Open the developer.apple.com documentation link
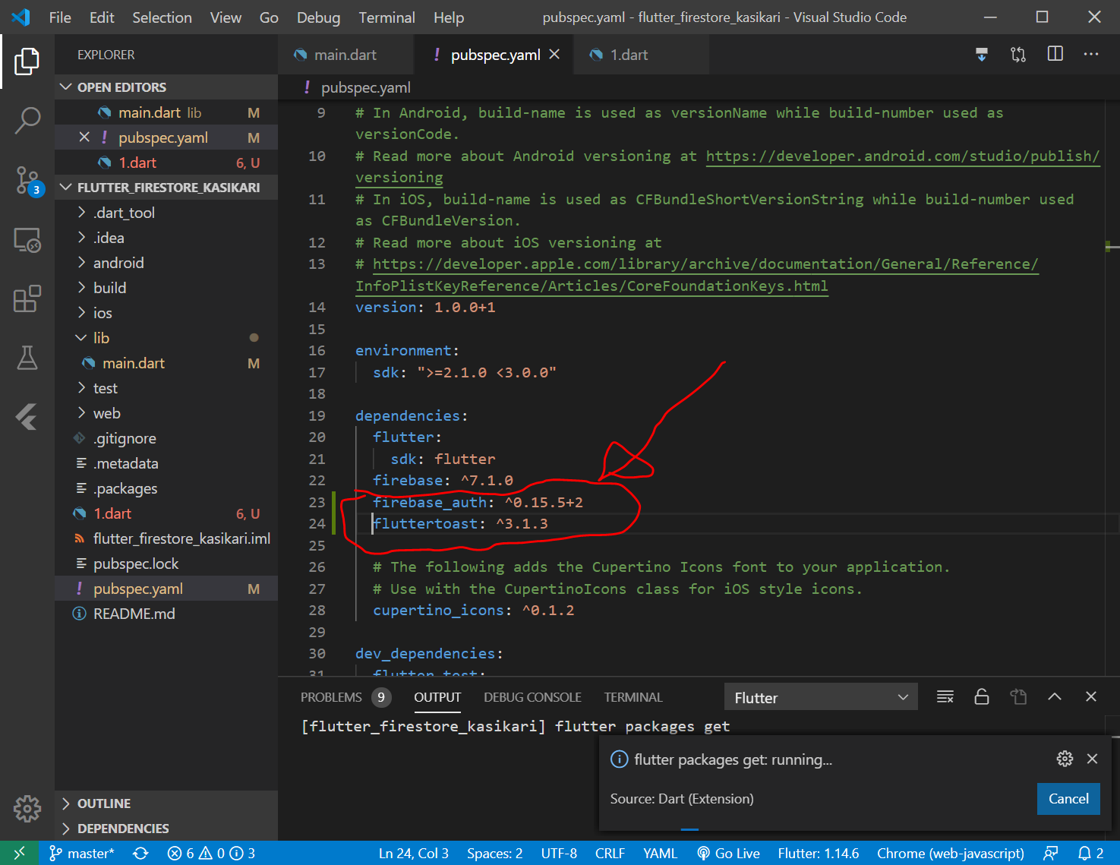 coord(705,264)
